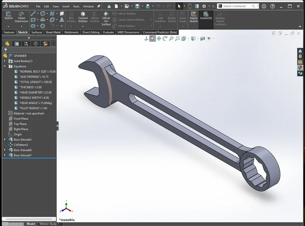Select the Polygon tool
The image size is (305, 226).
42,26
